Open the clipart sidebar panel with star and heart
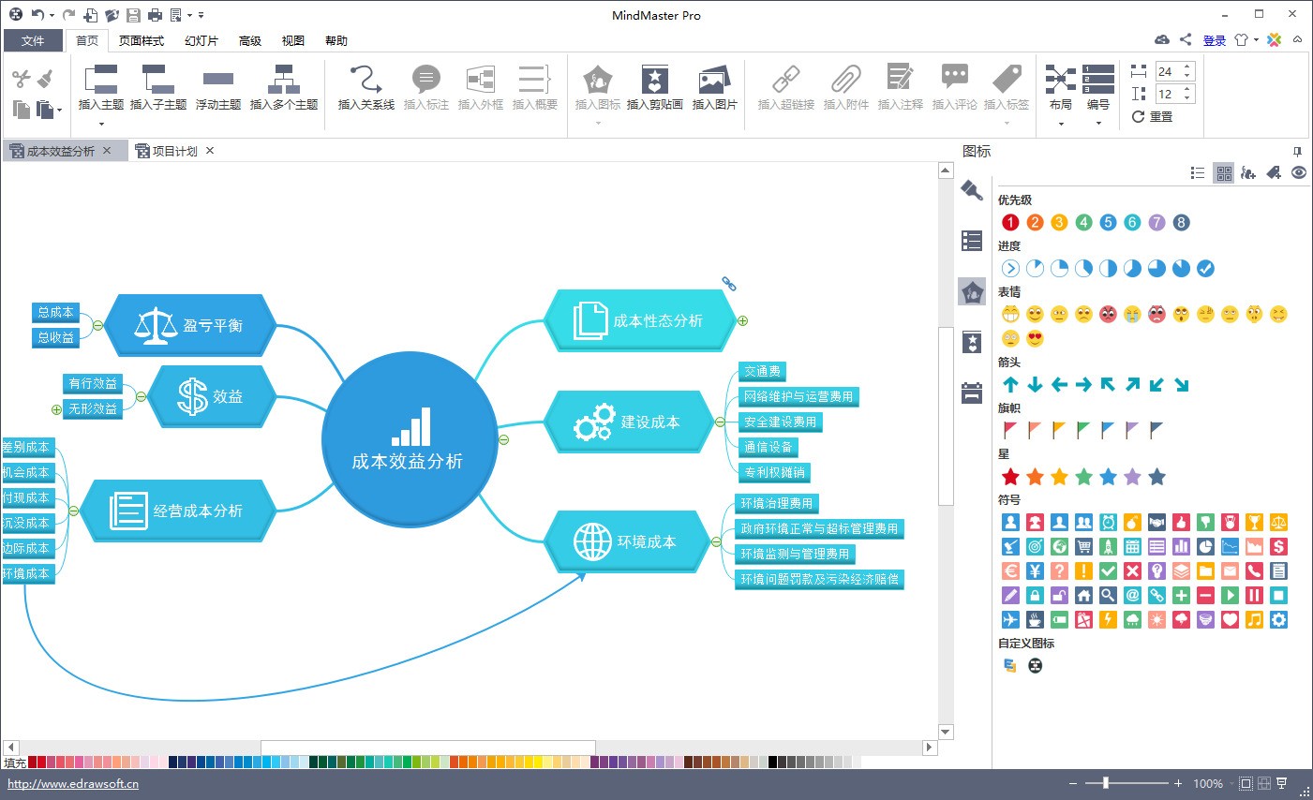 click(972, 342)
